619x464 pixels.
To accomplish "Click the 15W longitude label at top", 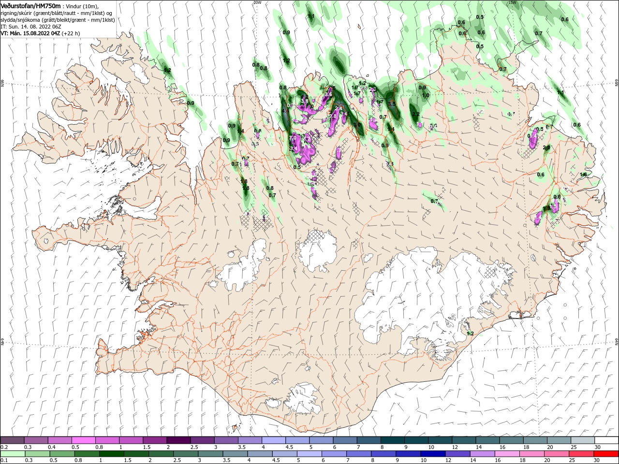I will click(x=513, y=2).
